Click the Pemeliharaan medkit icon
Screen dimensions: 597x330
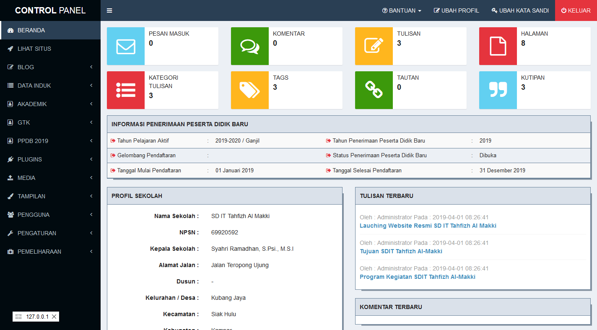click(x=10, y=252)
